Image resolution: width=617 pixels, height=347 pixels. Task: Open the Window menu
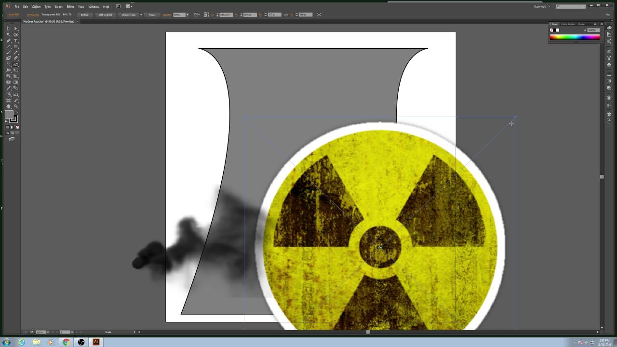coord(94,7)
